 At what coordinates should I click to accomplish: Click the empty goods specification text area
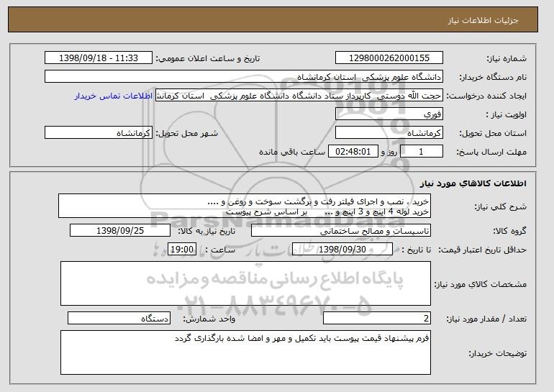point(245,283)
